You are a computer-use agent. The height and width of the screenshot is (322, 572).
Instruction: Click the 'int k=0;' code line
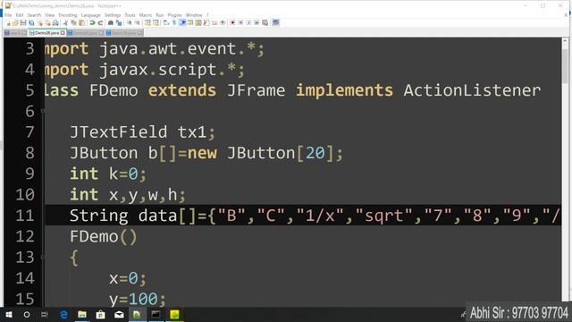point(108,174)
